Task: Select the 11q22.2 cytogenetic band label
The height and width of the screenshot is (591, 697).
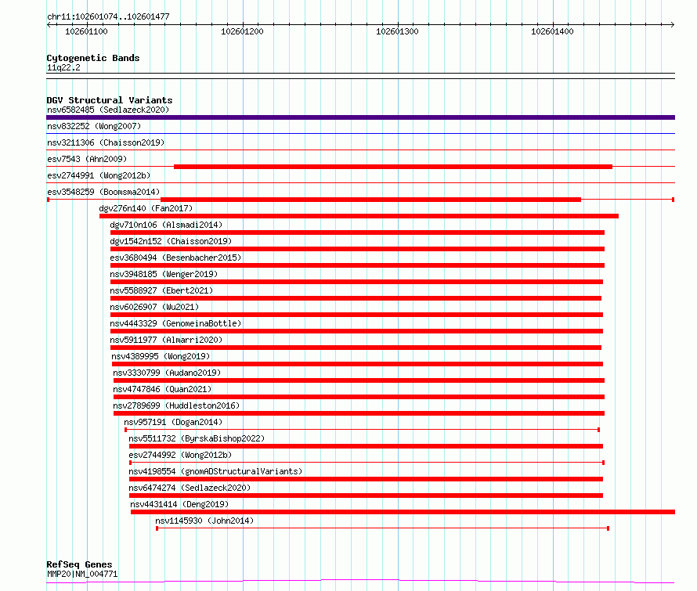Action: pos(63,67)
